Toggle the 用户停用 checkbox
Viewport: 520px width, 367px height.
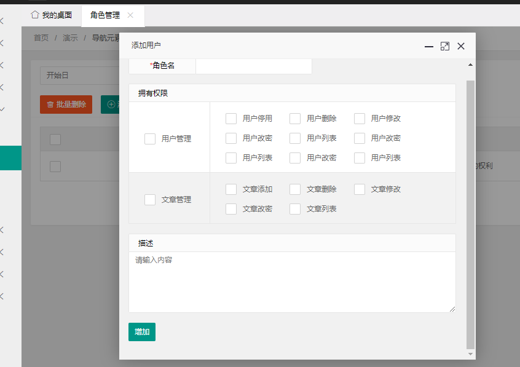pyautogui.click(x=230, y=118)
